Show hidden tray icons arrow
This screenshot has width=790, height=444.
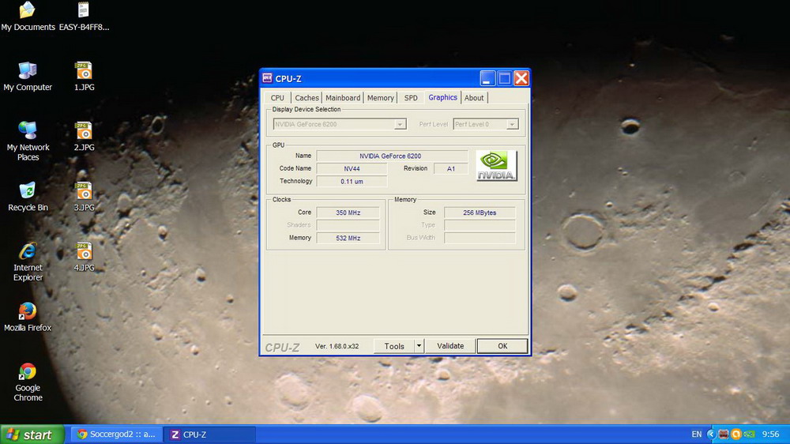[712, 434]
